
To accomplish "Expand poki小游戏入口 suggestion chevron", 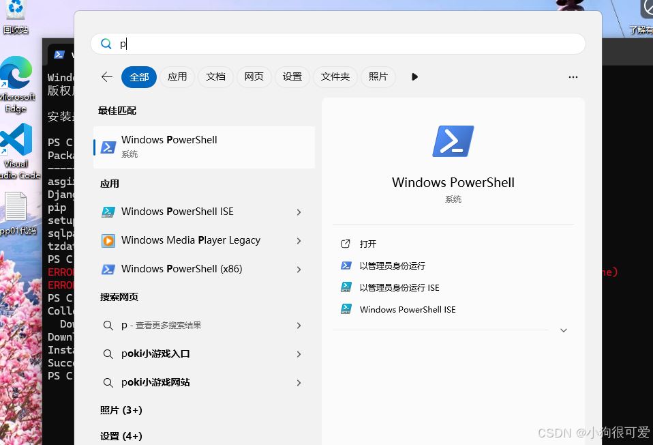I will coord(299,354).
